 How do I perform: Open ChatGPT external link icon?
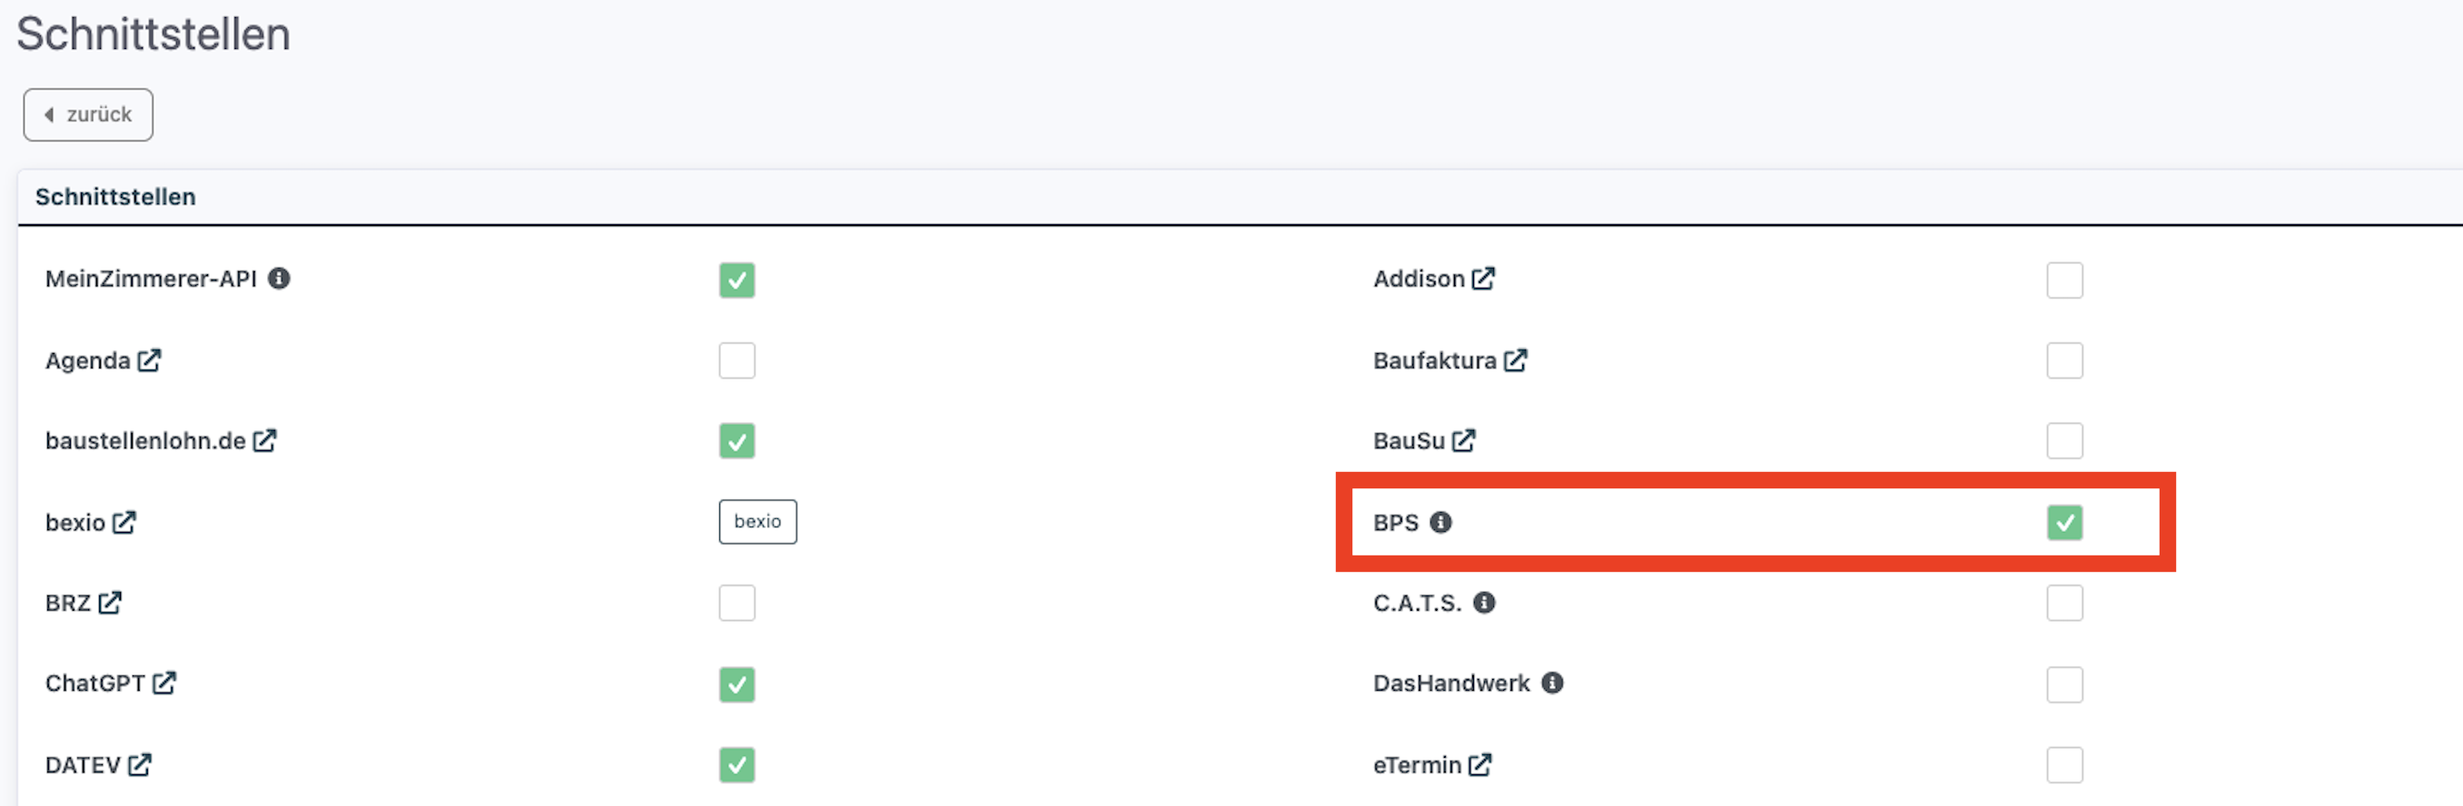tap(164, 683)
